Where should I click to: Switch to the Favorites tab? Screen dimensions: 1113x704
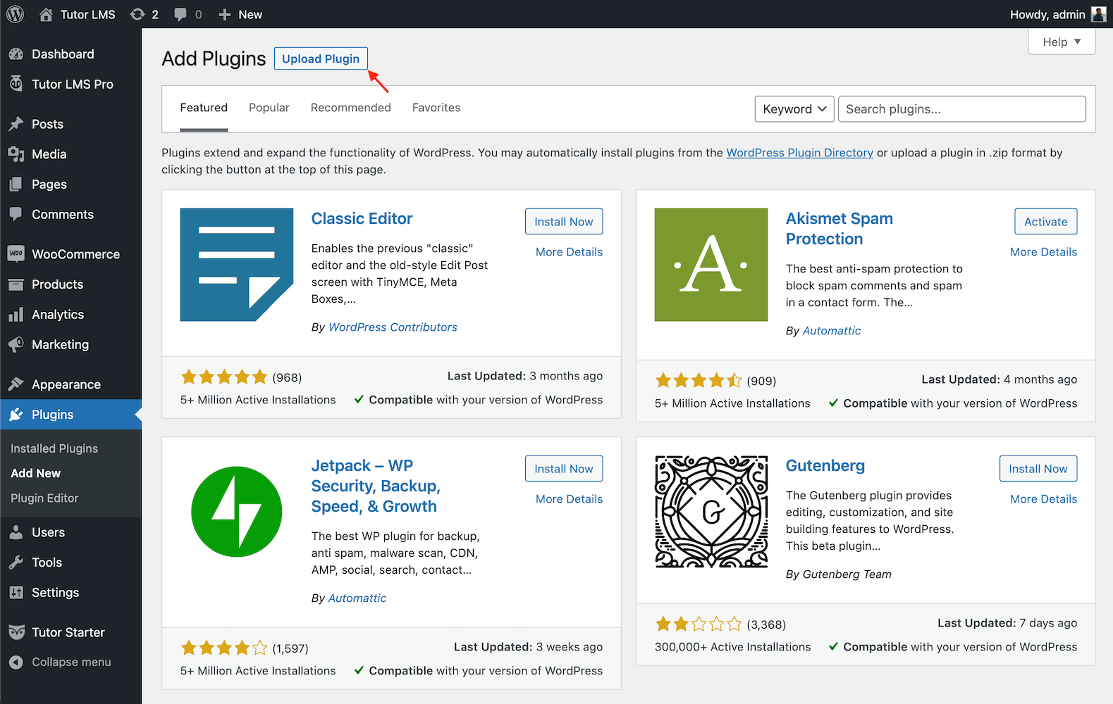[x=436, y=108]
